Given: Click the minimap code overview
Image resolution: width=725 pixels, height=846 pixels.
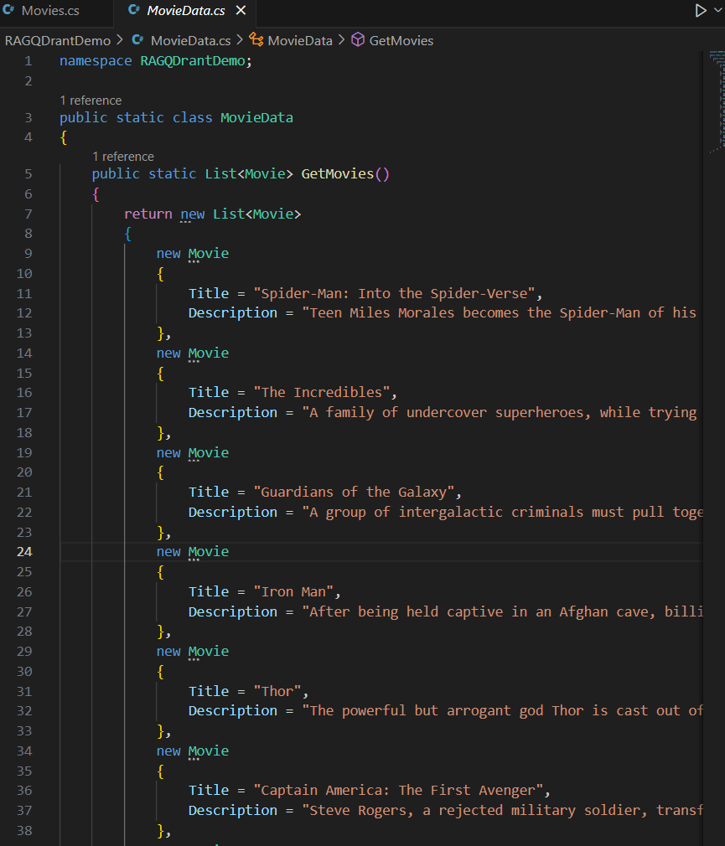Looking at the screenshot, I should coord(715,101).
